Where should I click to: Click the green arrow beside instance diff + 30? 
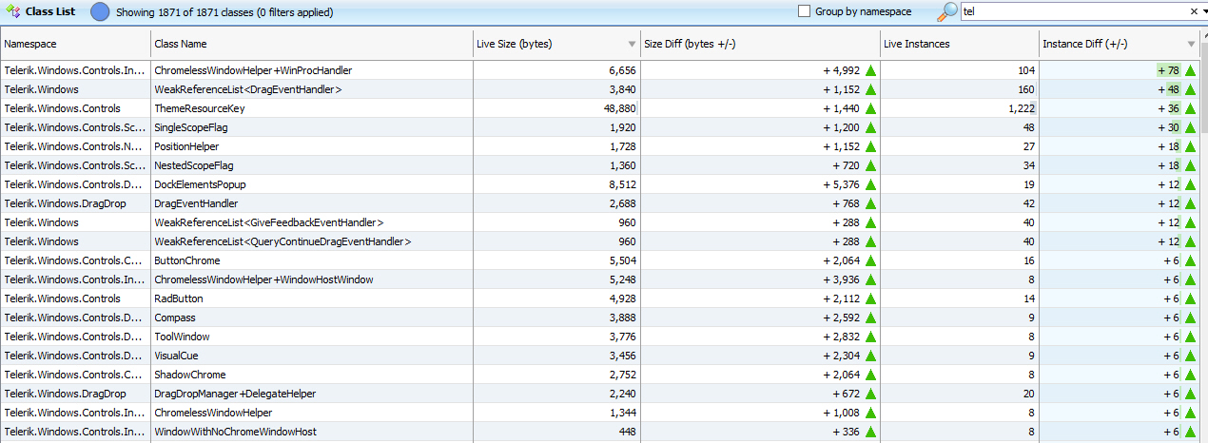pos(1190,127)
